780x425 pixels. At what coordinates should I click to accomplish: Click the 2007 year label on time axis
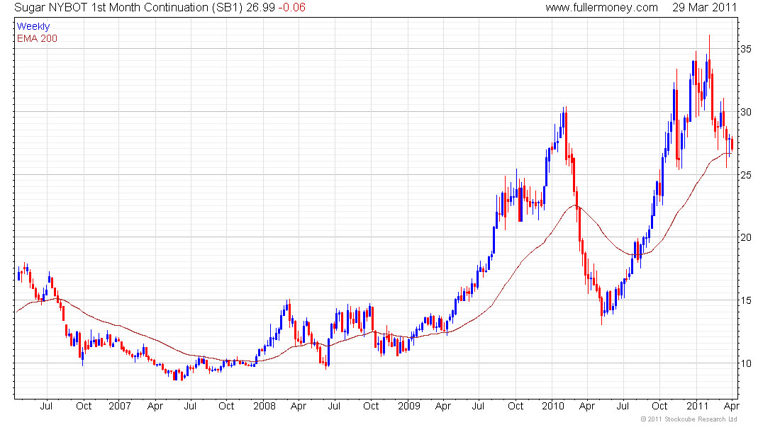119,406
